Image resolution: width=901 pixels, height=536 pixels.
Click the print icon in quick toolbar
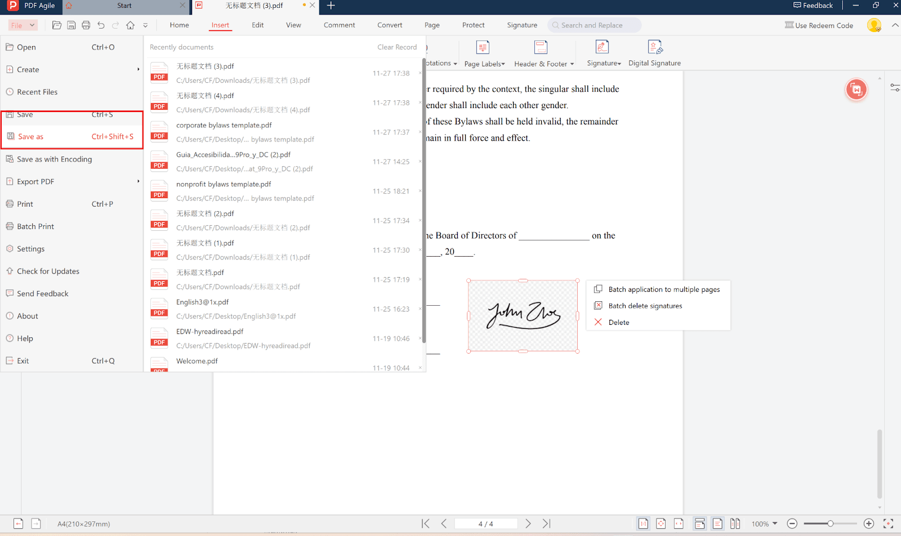86,25
